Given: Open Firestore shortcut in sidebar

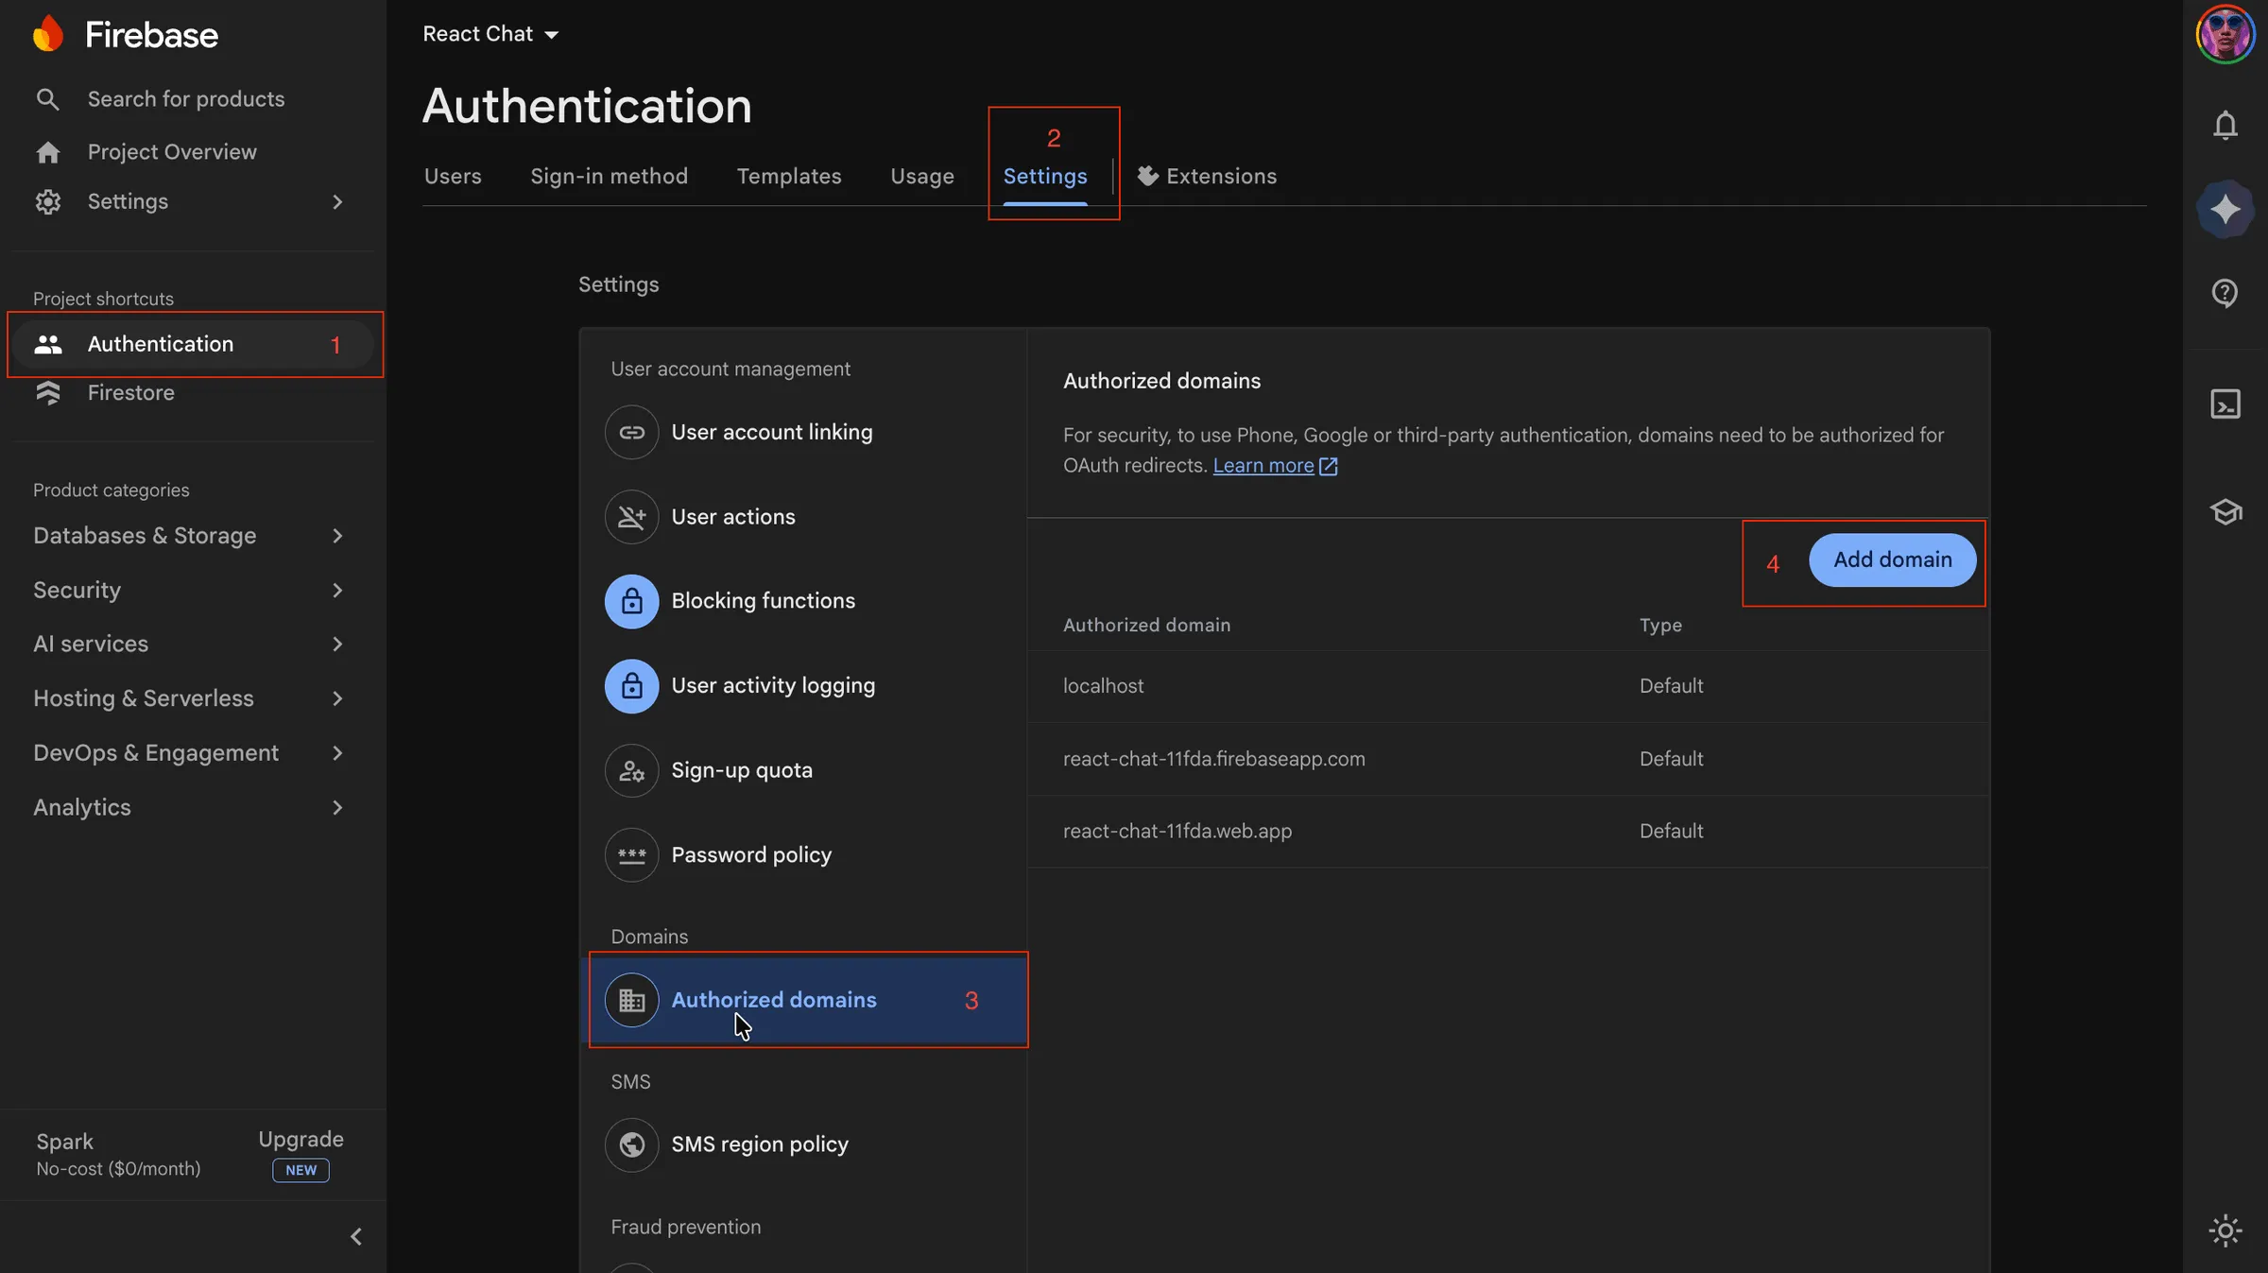Looking at the screenshot, I should (x=193, y=392).
